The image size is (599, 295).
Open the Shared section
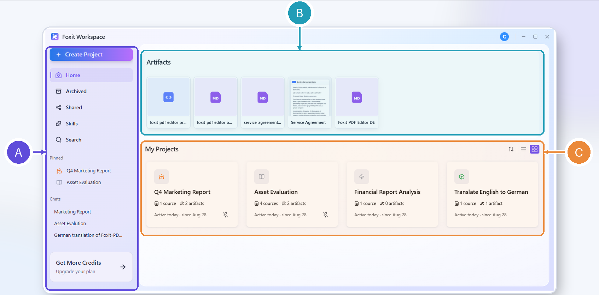point(91,108)
